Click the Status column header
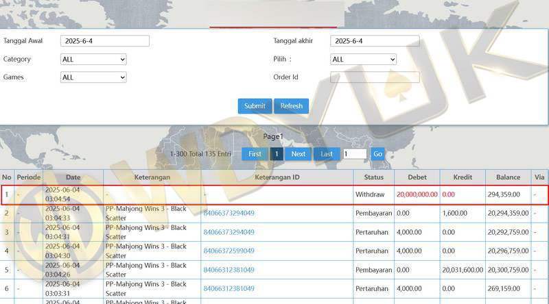Viewport: 549px width, 304px height. click(373, 177)
